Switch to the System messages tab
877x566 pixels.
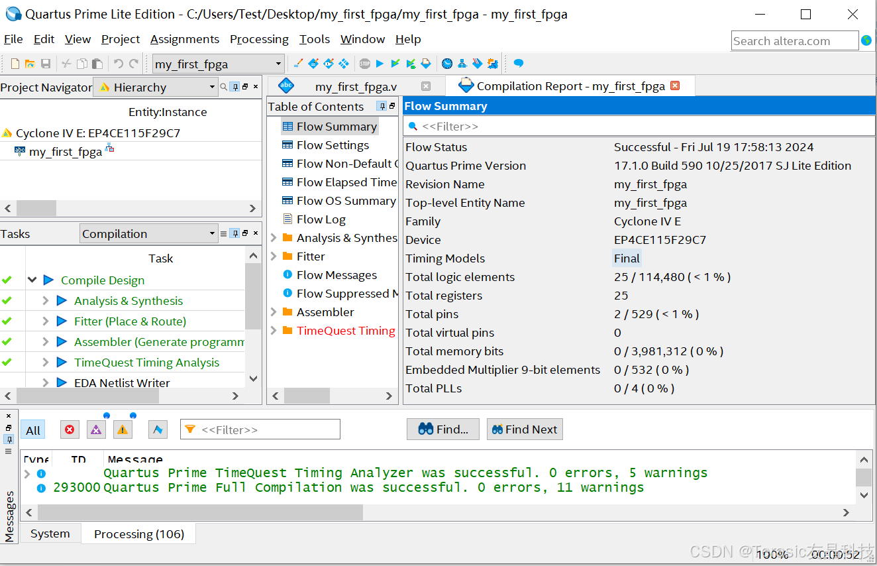[50, 534]
